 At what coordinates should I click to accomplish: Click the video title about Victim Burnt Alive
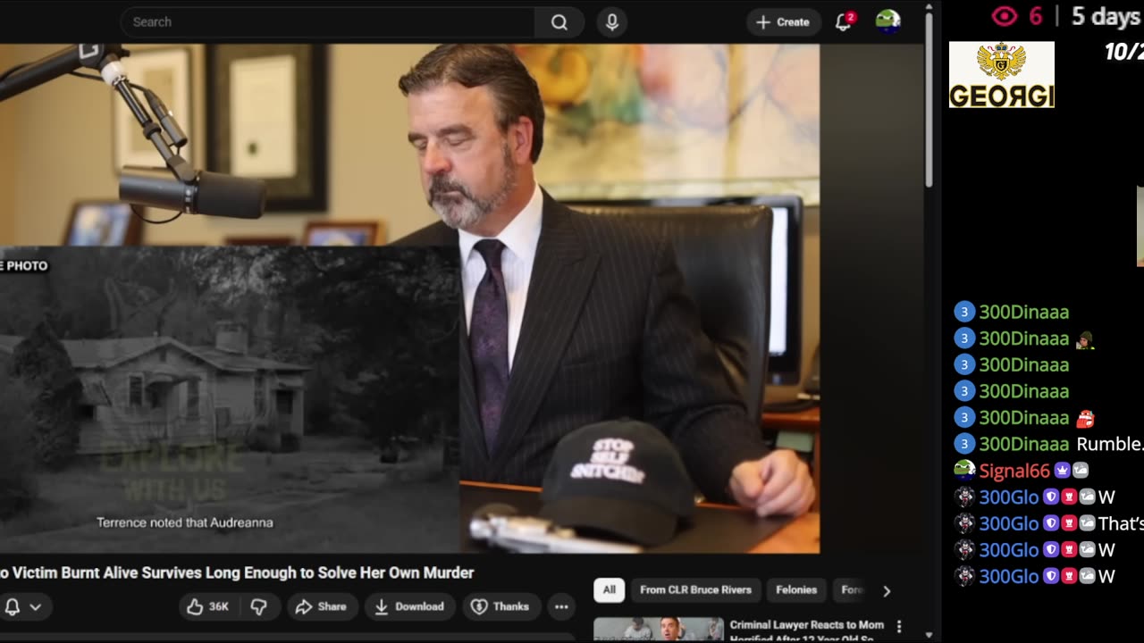click(237, 572)
